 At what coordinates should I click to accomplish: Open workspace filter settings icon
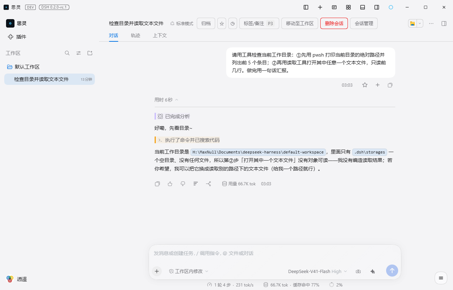79,53
